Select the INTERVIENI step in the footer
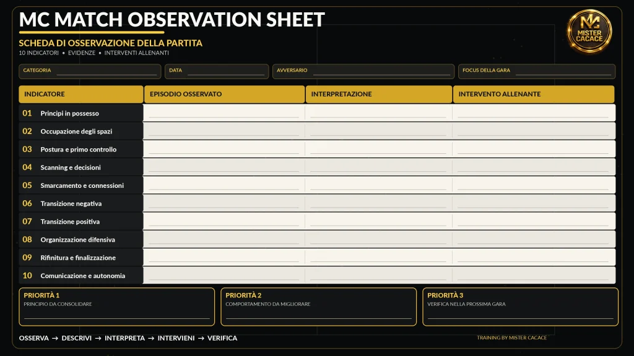This screenshot has height=356, width=634. (x=176, y=338)
